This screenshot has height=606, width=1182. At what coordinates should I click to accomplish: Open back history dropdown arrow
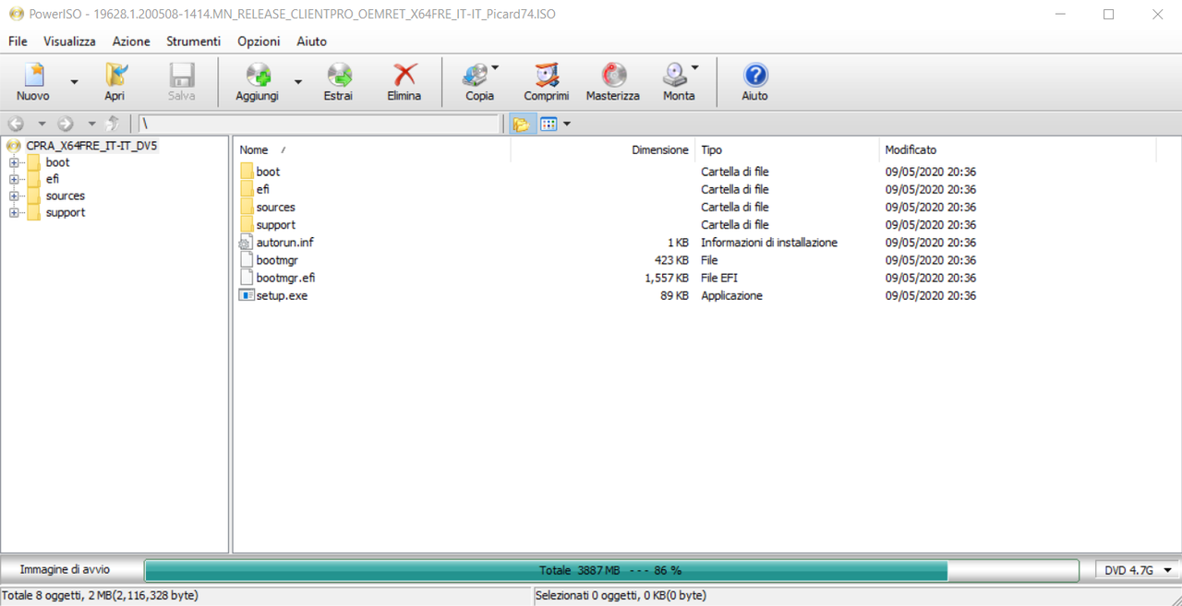click(x=42, y=124)
